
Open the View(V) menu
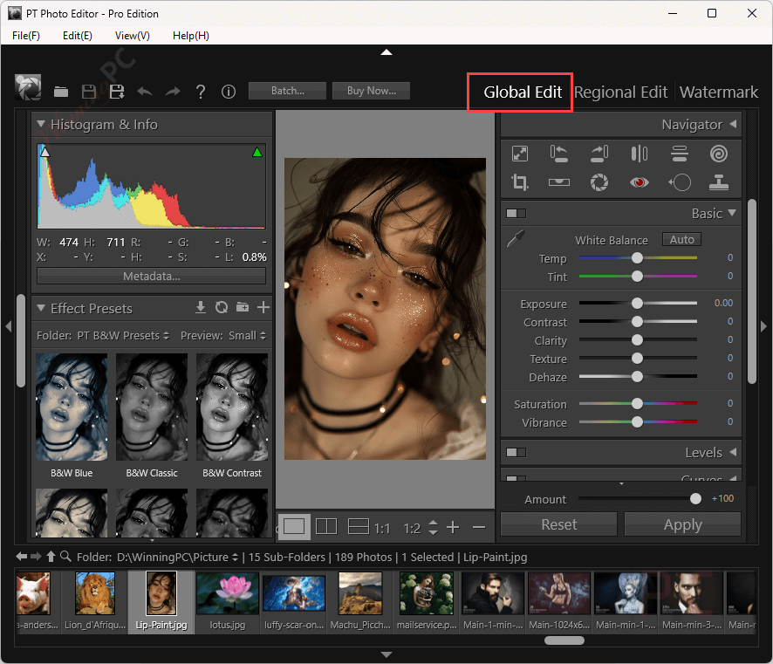(132, 36)
